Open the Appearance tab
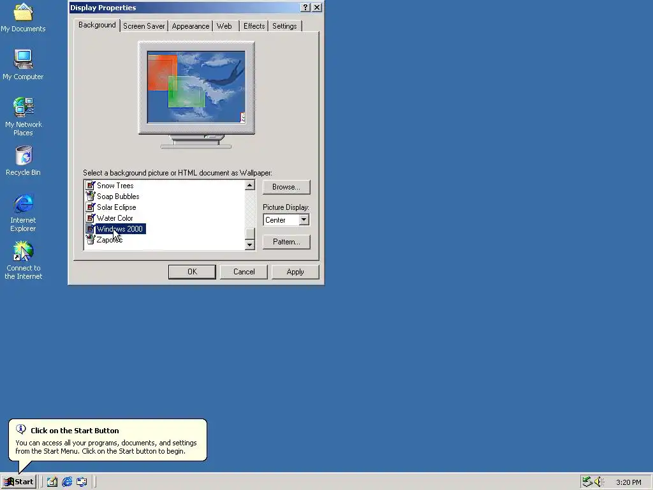This screenshot has width=653, height=490. 190,26
